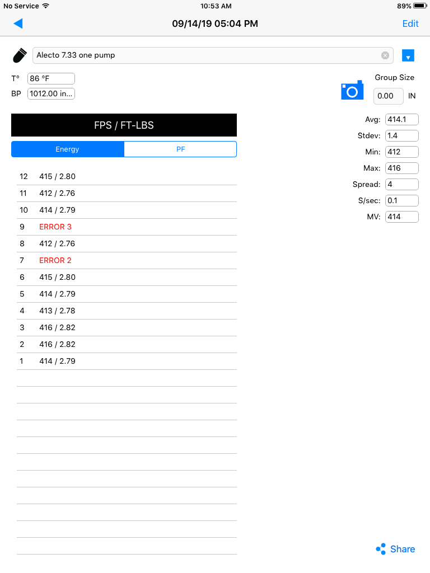Image resolution: width=430 pixels, height=573 pixels.
Task: Tap the share dots icon
Action: [381, 549]
